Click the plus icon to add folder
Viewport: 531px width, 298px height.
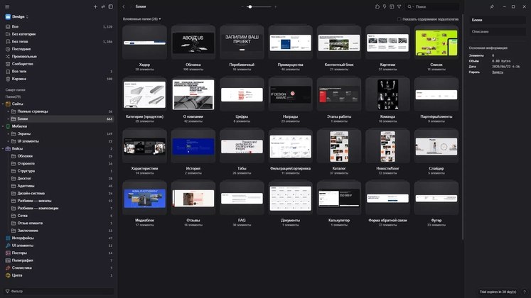(95, 6)
